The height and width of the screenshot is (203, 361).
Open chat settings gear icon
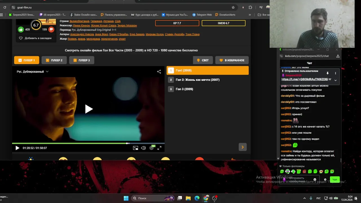coord(325,180)
